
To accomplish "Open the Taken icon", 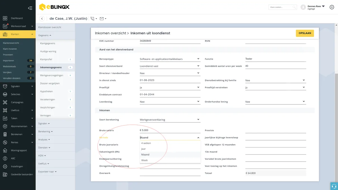I will click(5, 118).
